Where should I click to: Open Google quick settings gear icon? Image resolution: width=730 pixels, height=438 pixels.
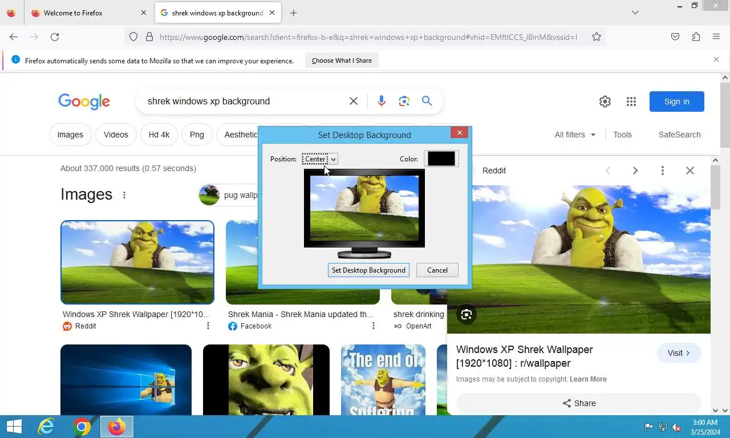tap(605, 102)
